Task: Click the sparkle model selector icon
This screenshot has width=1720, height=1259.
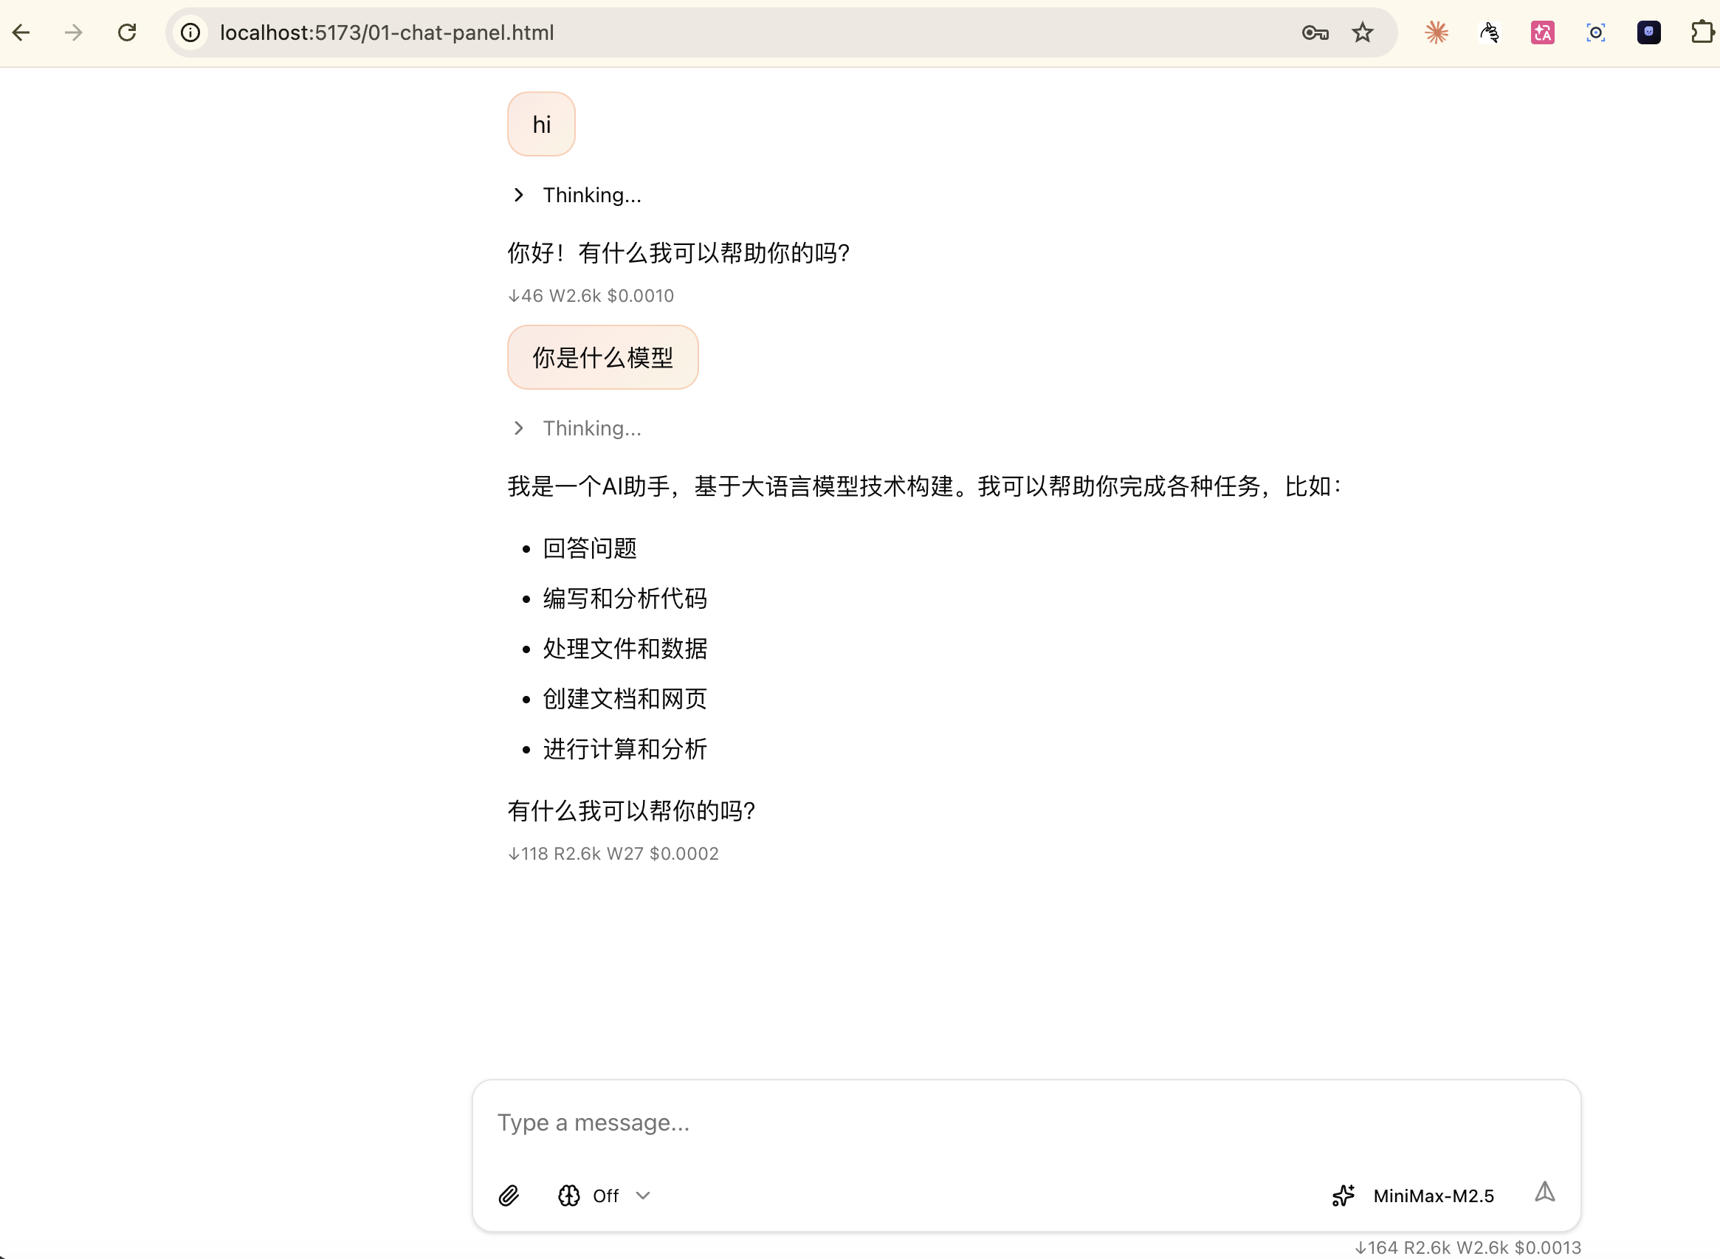Action: (1344, 1196)
